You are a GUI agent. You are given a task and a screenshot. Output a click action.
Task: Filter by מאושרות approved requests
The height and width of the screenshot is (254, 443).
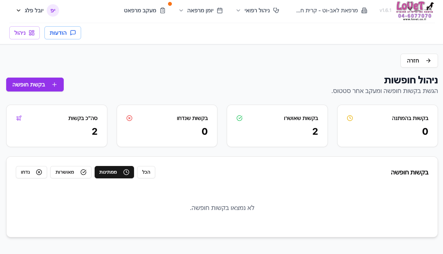tap(71, 172)
